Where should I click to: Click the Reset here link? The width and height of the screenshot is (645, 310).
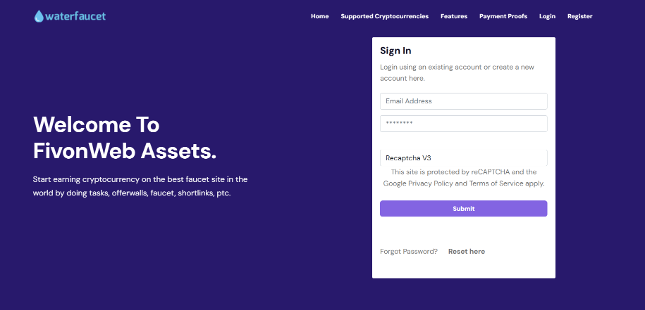coord(466,252)
